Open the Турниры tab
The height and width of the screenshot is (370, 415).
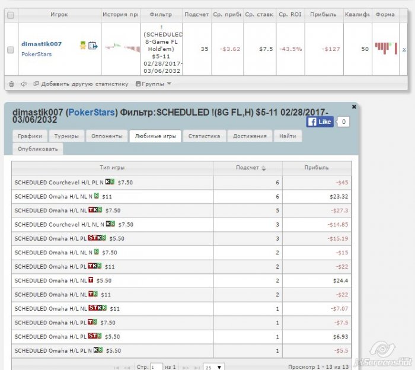click(66, 136)
